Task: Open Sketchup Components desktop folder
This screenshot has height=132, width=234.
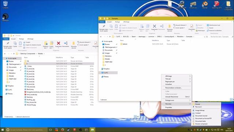Action: (x=228, y=5)
